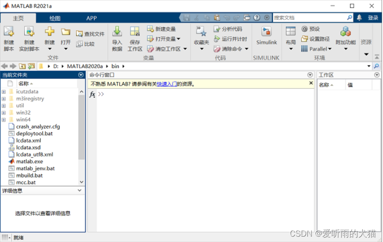This screenshot has width=383, height=242.
Task: Close the Getting Started banner
Action: point(311,83)
